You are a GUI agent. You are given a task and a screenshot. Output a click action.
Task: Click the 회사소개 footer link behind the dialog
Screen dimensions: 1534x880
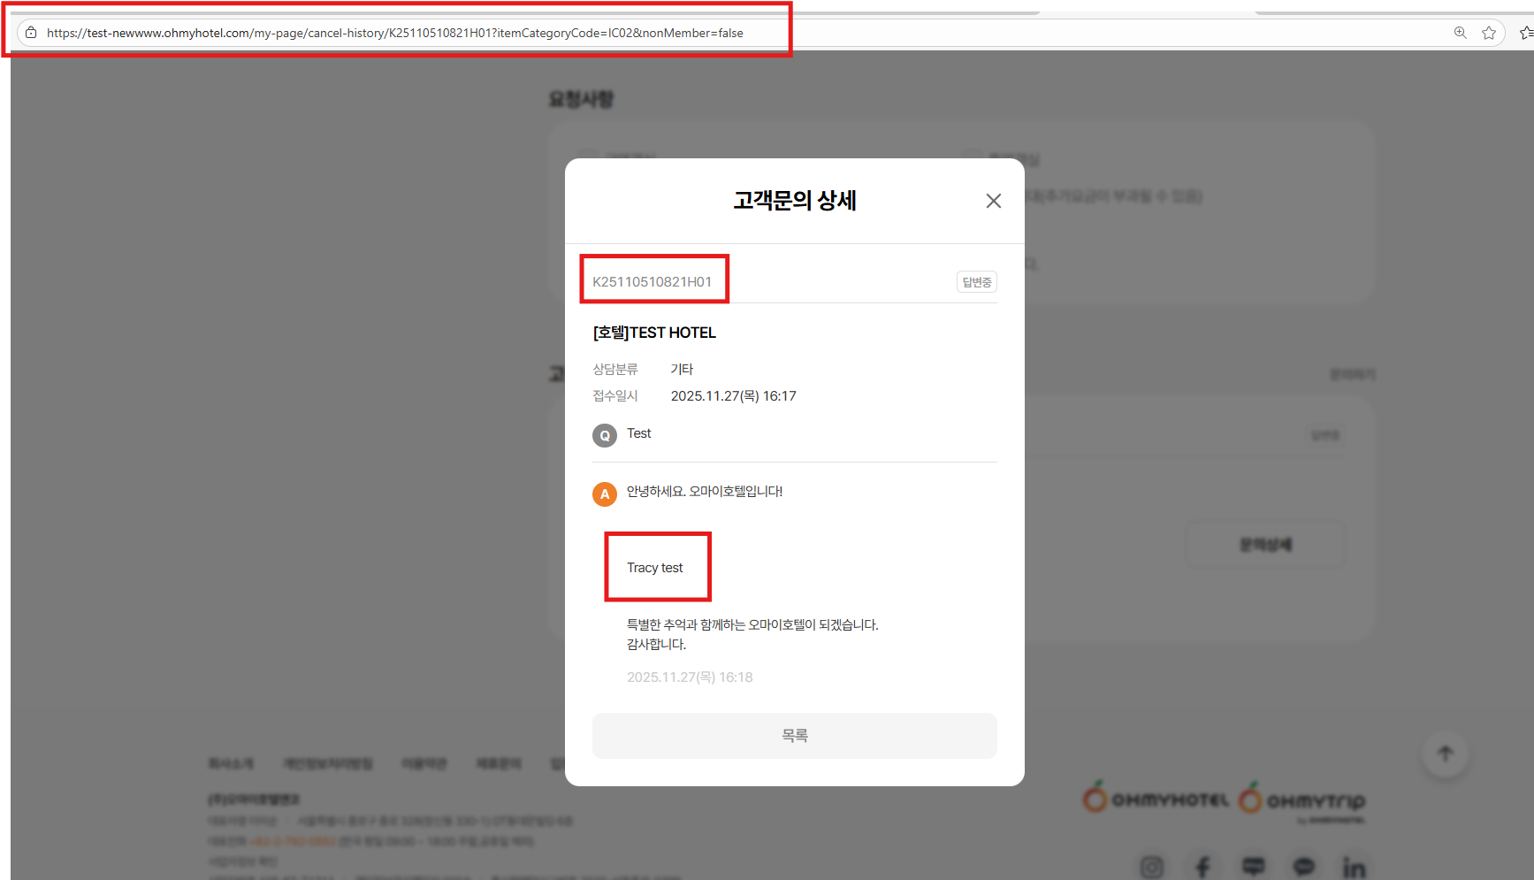click(231, 763)
